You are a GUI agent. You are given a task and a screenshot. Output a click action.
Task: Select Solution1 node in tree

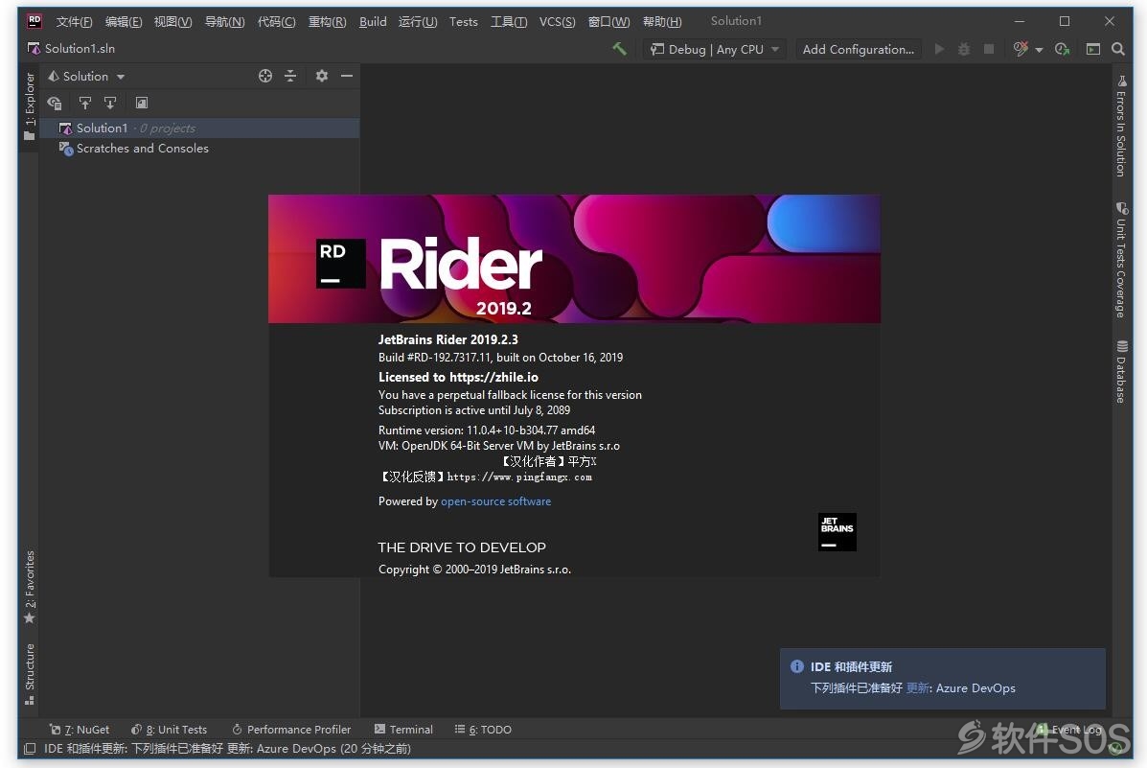pyautogui.click(x=199, y=128)
